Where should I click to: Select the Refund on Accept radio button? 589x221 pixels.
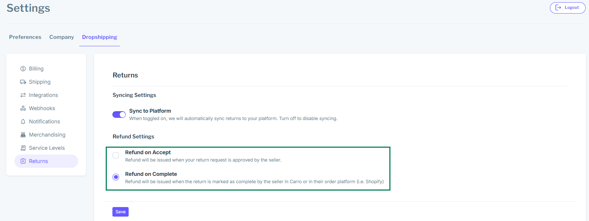pyautogui.click(x=116, y=155)
